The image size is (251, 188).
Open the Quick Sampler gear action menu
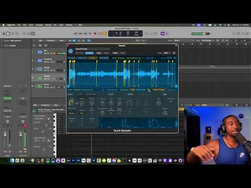(175, 58)
